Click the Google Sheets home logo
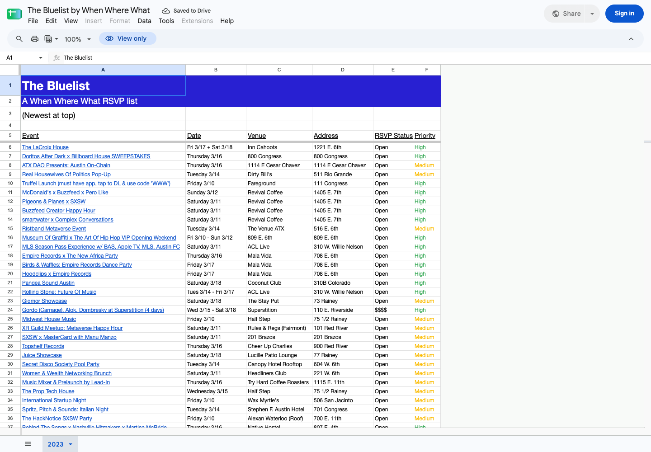This screenshot has width=651, height=452. [x=14, y=14]
